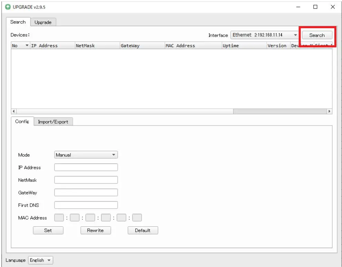Viewport: 342px width, 267px height.
Task: Switch to the Upgrade tab
Action: tap(43, 22)
